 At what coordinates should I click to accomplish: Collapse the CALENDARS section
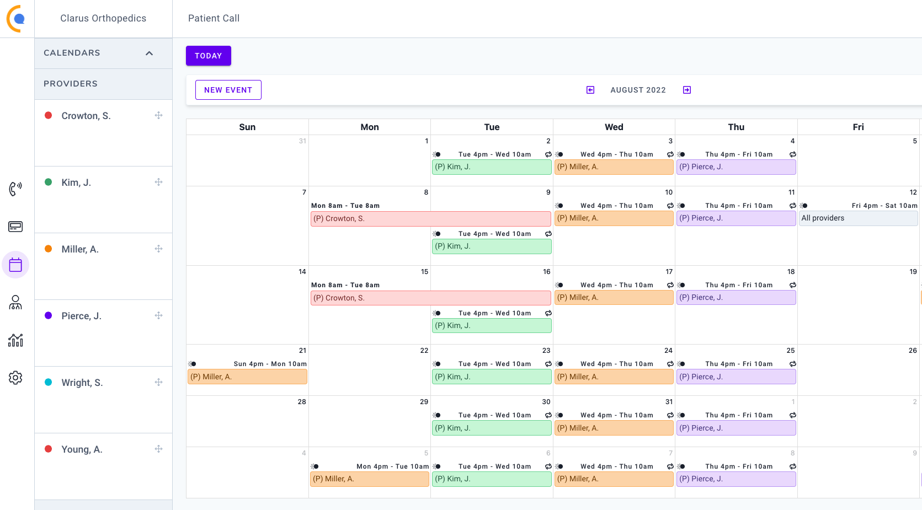coord(148,53)
